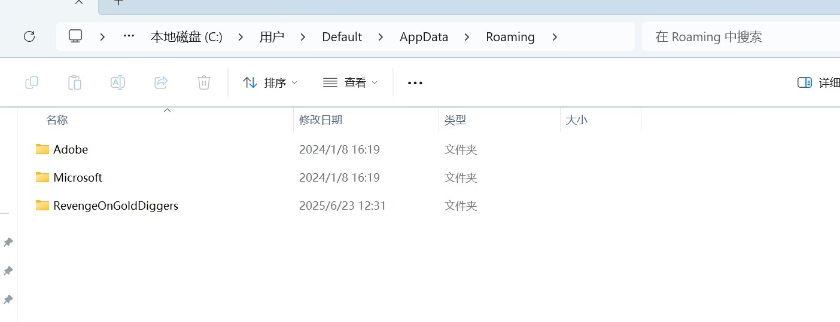Click the Copy icon in toolbar
Viewport: 840px width, 322px height.
[32, 82]
